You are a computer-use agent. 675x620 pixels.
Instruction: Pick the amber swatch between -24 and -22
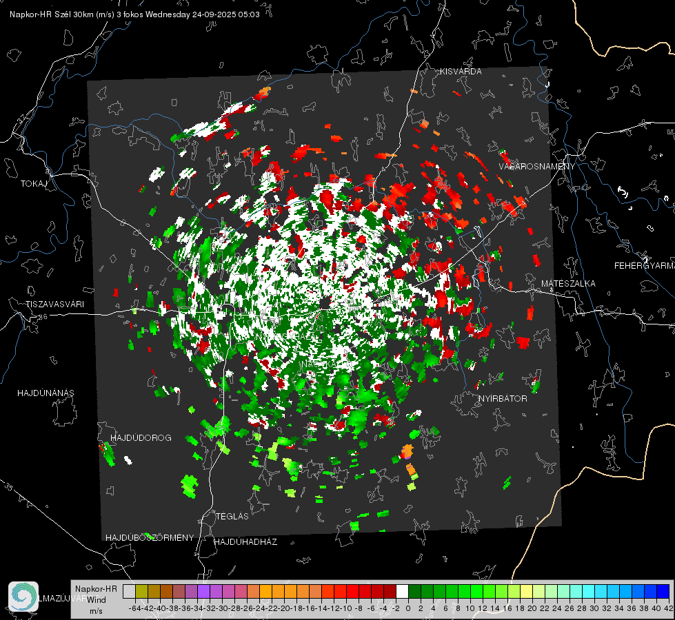point(265,591)
